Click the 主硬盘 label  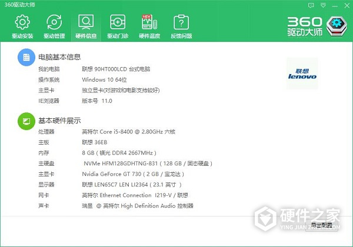coord(46,163)
